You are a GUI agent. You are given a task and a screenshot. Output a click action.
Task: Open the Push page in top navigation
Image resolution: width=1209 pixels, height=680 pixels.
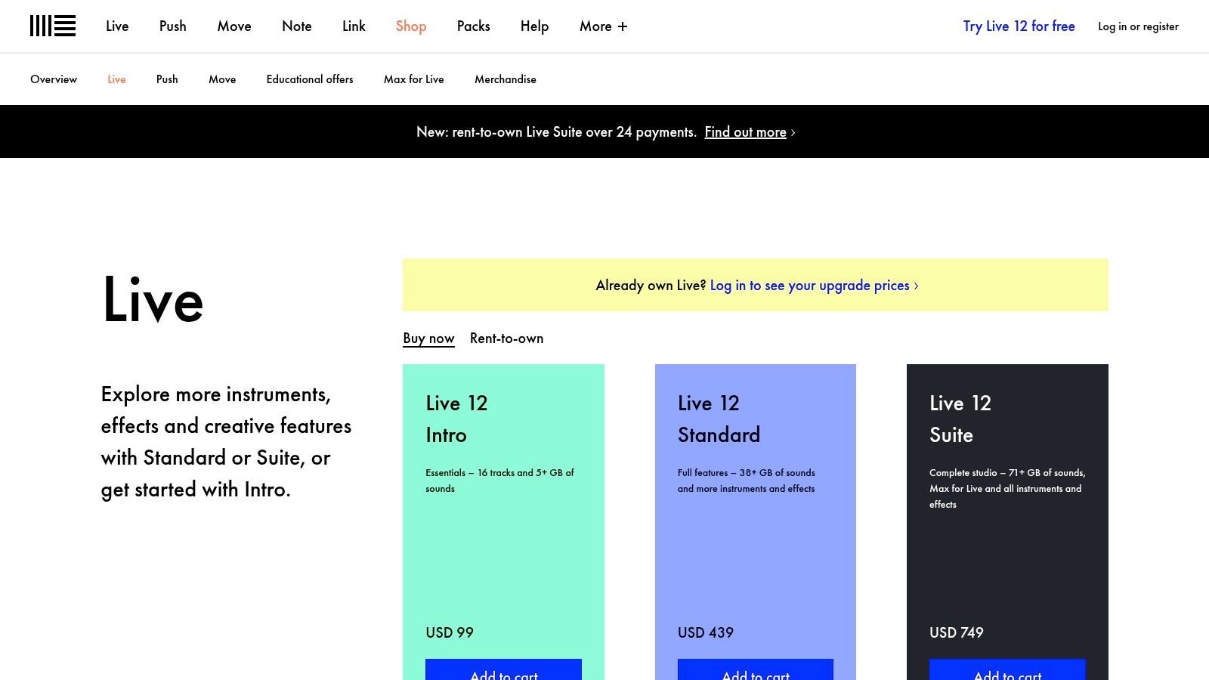pos(172,26)
